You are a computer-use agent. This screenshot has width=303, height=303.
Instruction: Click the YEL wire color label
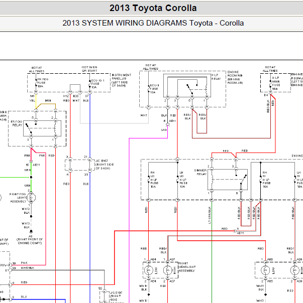32,101
